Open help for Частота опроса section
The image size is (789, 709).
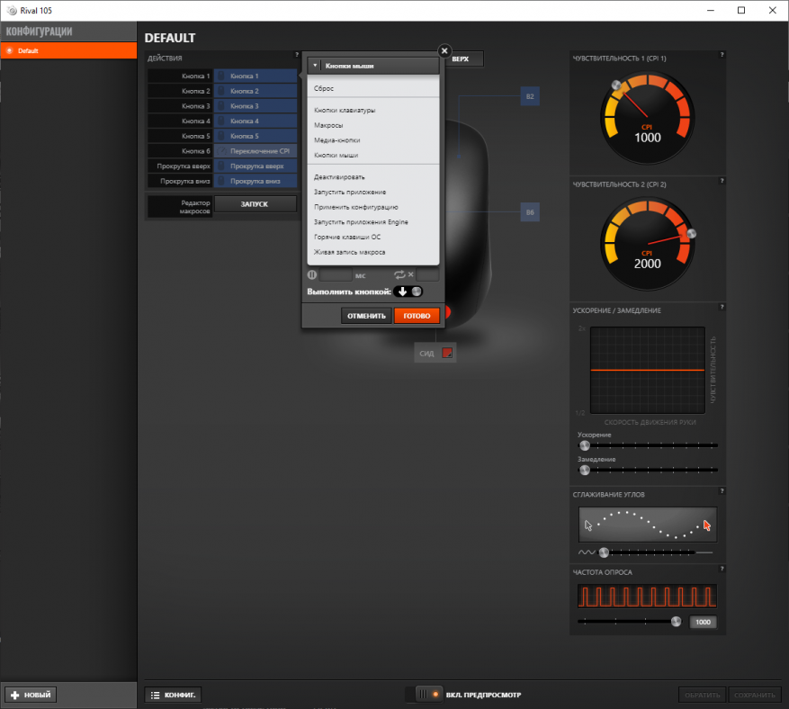tap(722, 569)
